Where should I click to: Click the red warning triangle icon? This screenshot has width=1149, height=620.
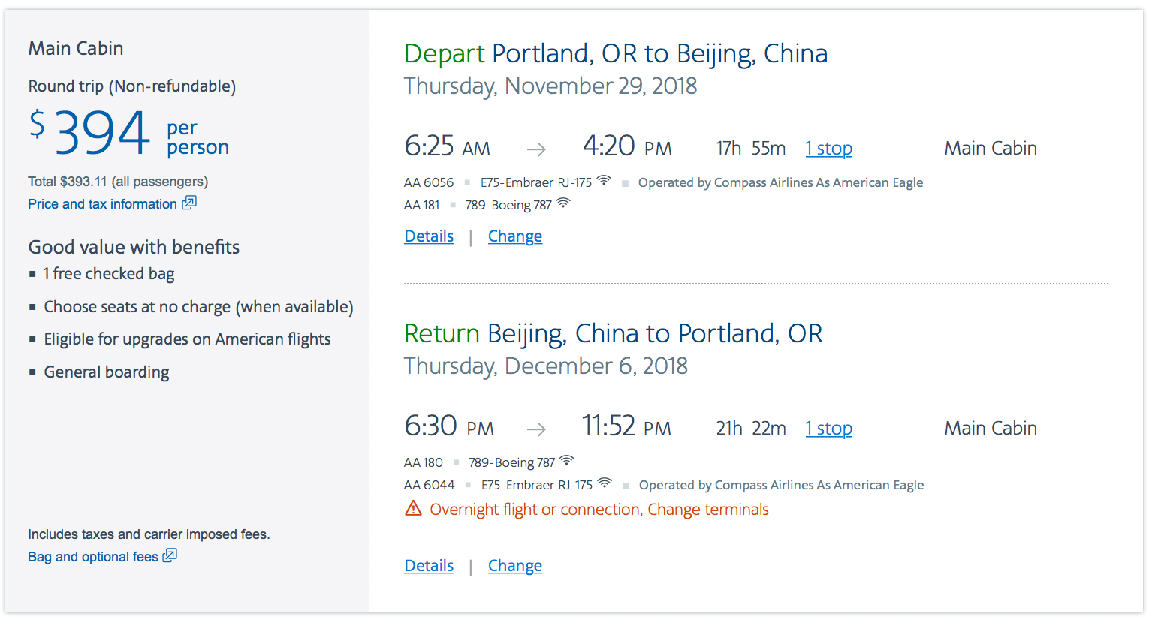point(413,509)
